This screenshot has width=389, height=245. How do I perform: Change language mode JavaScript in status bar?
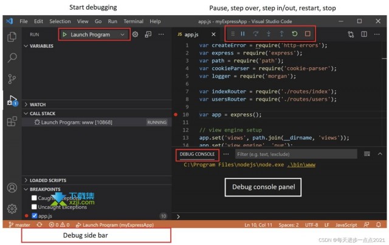(x=346, y=225)
